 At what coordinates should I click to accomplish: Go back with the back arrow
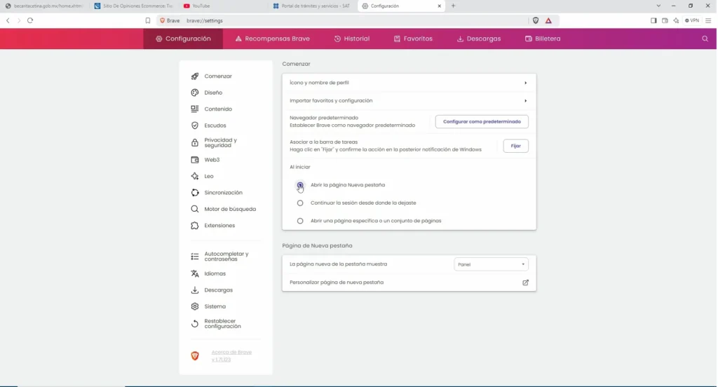8,20
